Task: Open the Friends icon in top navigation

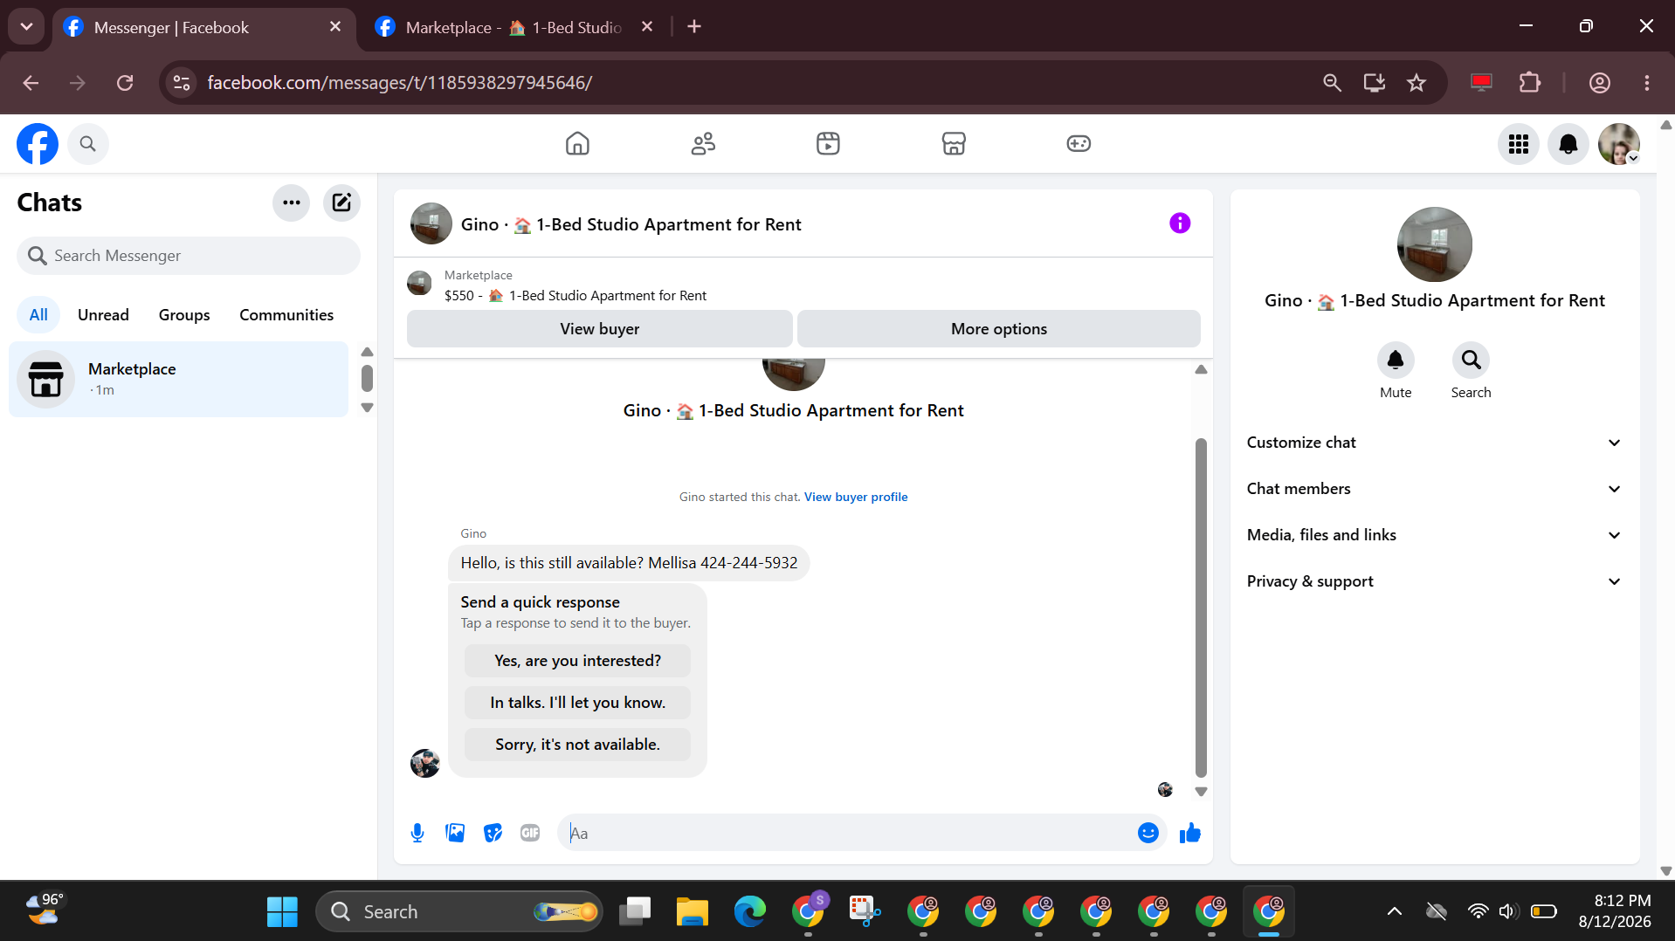Action: [x=703, y=143]
